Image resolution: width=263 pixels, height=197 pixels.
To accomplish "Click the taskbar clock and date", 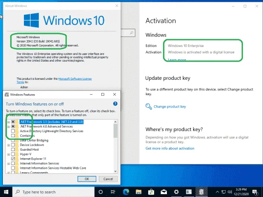I will 241,192.
